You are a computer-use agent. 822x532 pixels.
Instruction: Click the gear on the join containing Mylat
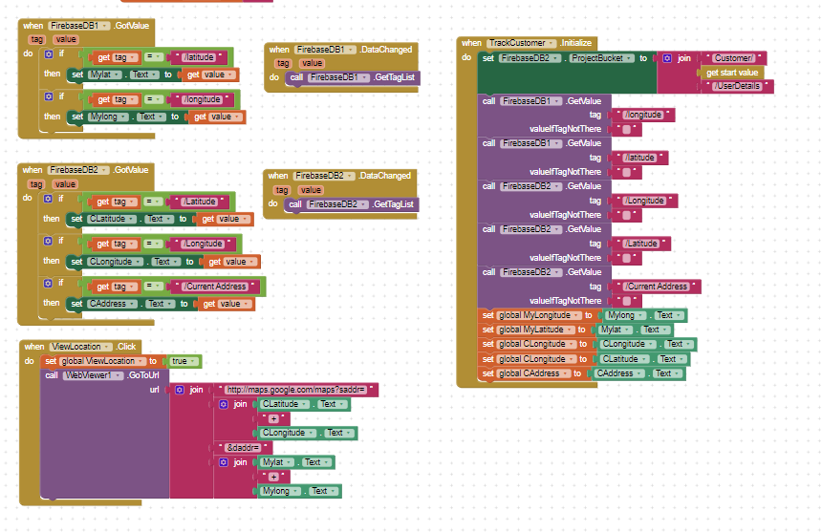coord(224,462)
